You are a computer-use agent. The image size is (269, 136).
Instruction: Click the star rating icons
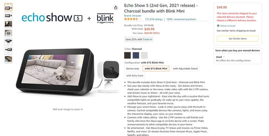(131, 19)
